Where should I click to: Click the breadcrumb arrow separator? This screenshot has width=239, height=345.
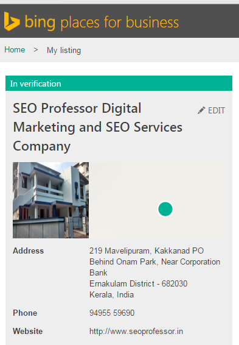tap(35, 50)
